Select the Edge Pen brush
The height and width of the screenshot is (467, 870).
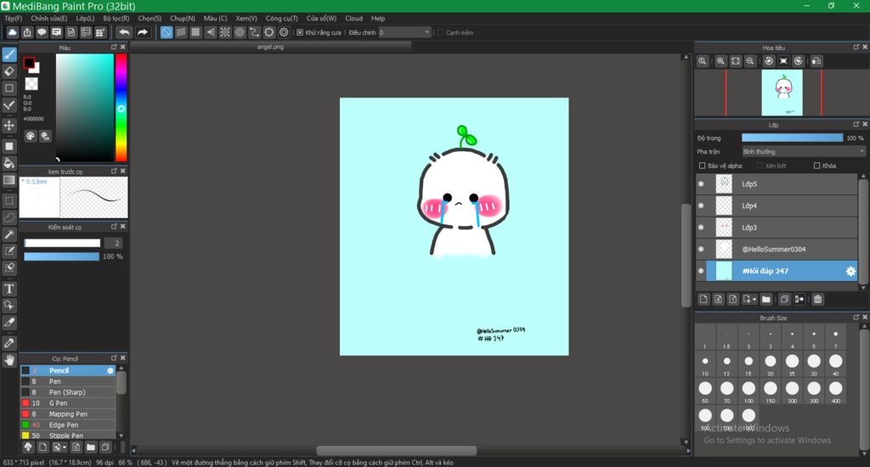coord(68,425)
